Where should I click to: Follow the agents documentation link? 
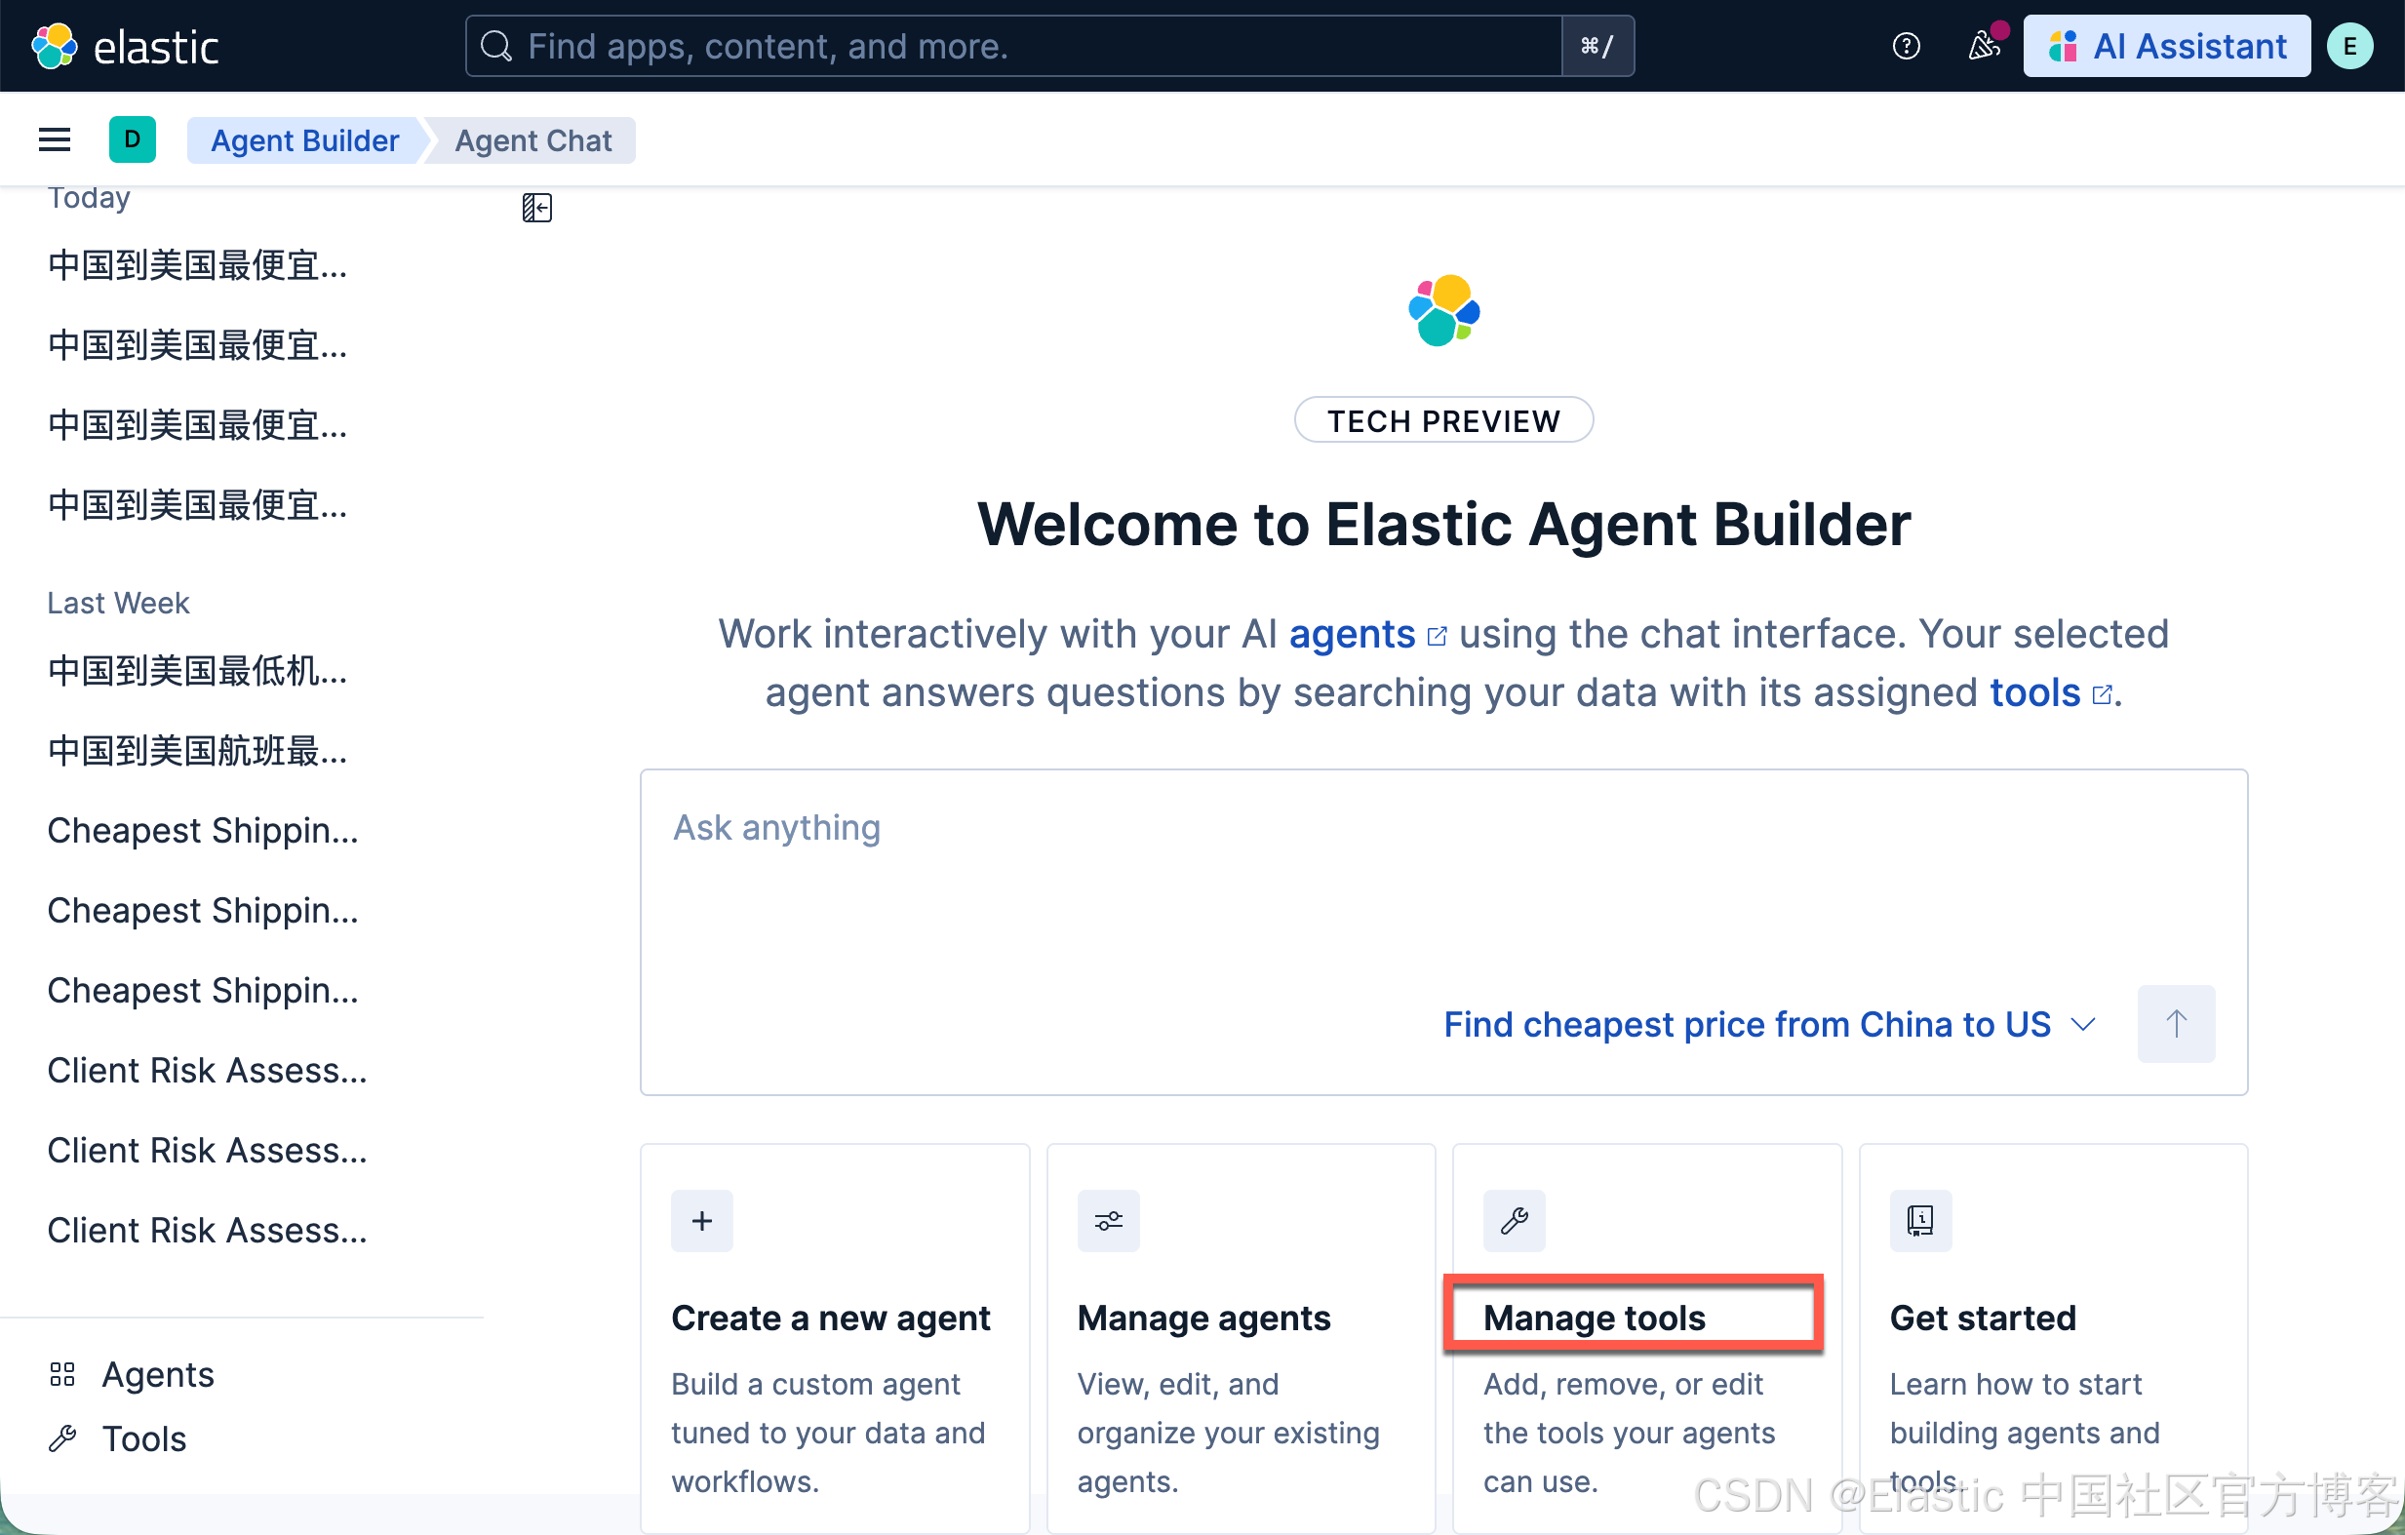tap(1353, 634)
